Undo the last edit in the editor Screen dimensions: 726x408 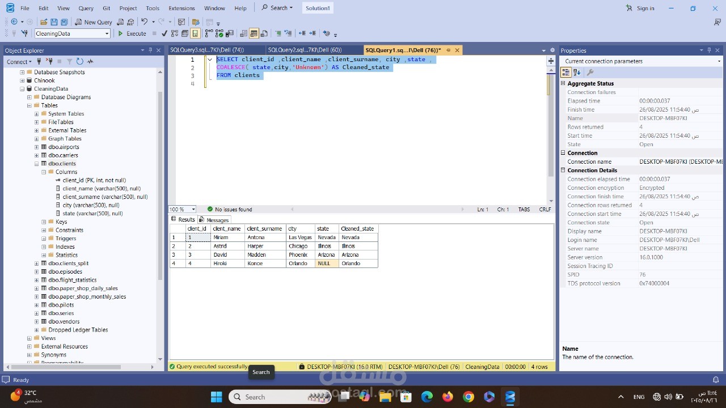point(144,22)
